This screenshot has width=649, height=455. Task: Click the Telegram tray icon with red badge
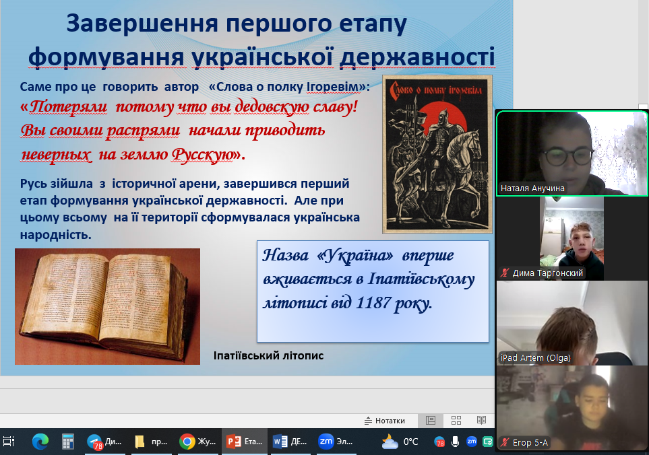pos(439,442)
